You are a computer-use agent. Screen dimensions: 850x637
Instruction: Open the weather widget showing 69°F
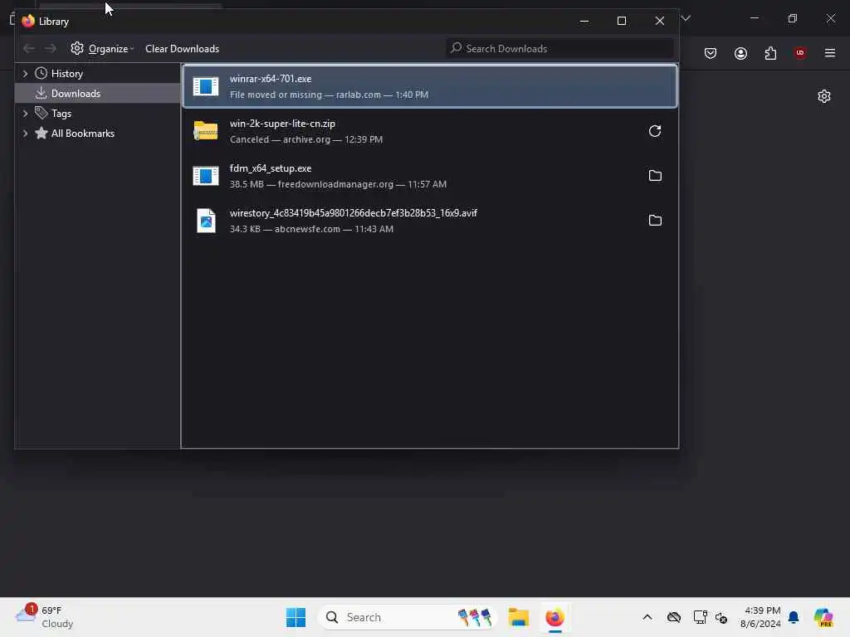point(45,617)
